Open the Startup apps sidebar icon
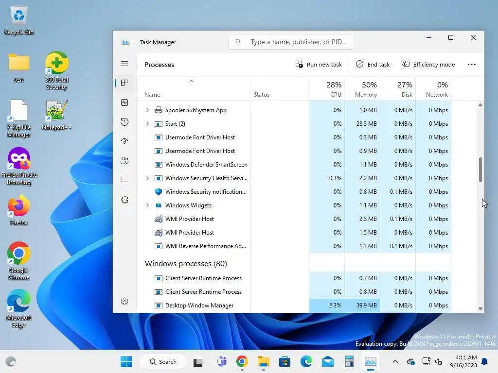This screenshot has width=498, height=373. click(124, 141)
